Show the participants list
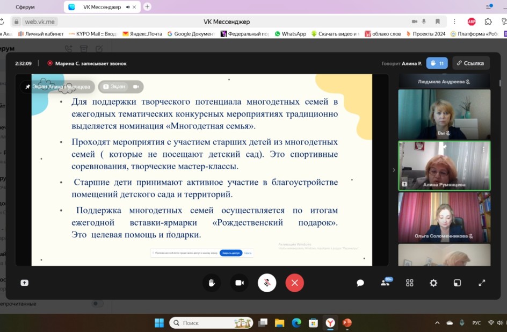The height and width of the screenshot is (332, 507). point(385,283)
